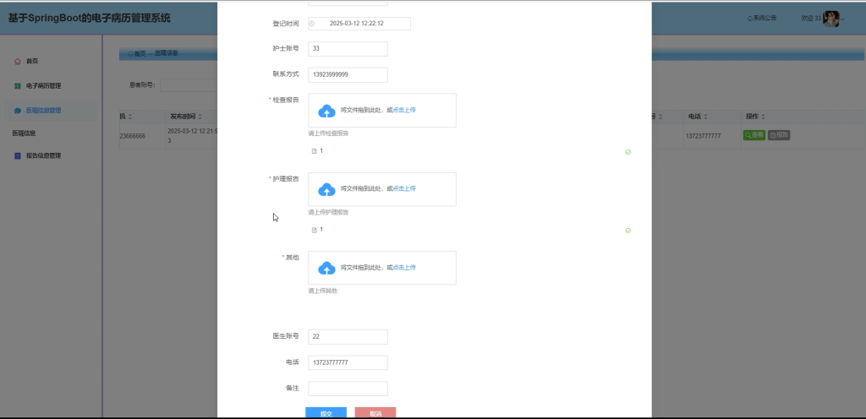Click the file icon under 检查报告 upload
This screenshot has height=419, width=866.
[315, 151]
